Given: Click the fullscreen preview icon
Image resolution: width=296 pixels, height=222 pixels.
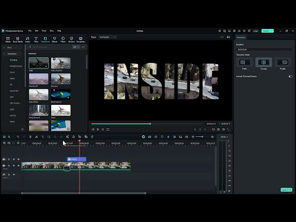Looking at the screenshot, I should (228, 129).
